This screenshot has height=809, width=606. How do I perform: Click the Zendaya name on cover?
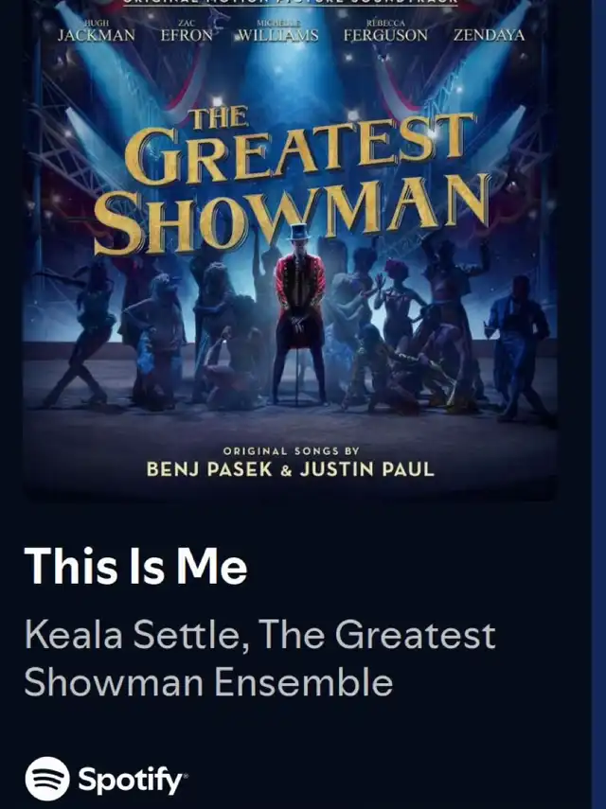(489, 35)
